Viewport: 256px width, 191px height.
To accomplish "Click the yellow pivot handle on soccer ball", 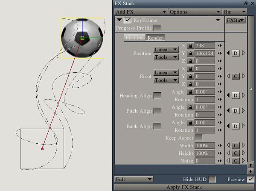I will [x=82, y=38].
